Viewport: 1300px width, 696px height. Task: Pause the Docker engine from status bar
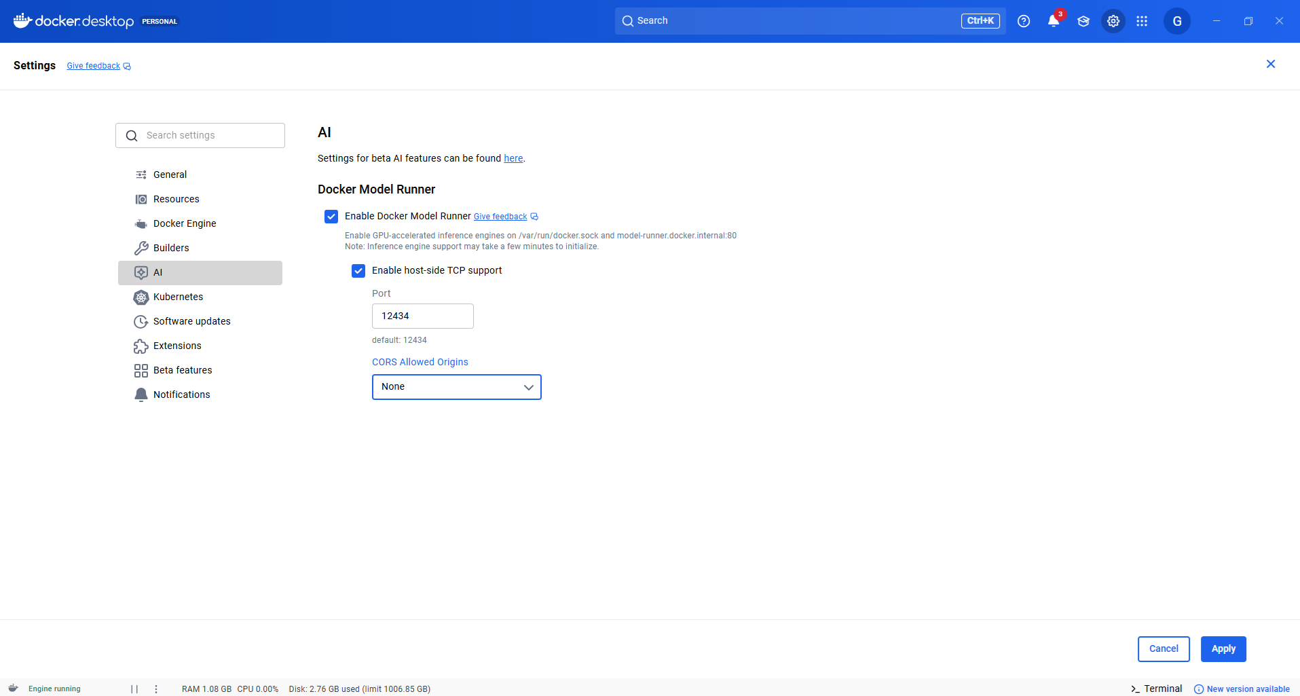pos(134,689)
